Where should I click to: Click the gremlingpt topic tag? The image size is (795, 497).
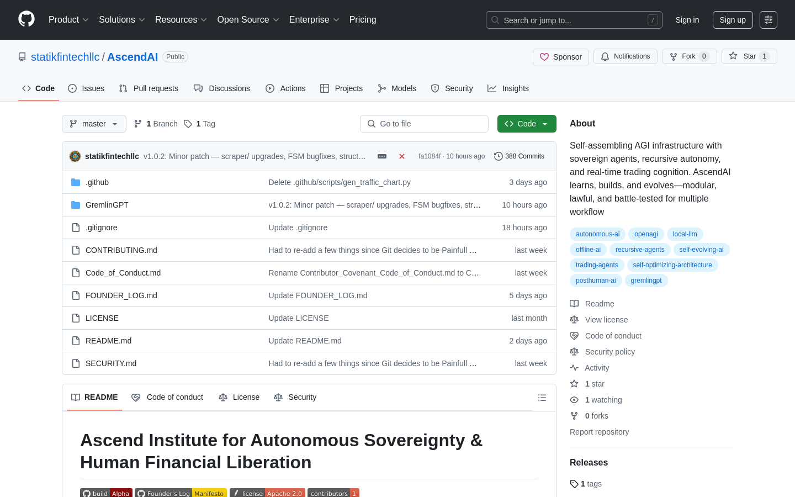tap(646, 281)
